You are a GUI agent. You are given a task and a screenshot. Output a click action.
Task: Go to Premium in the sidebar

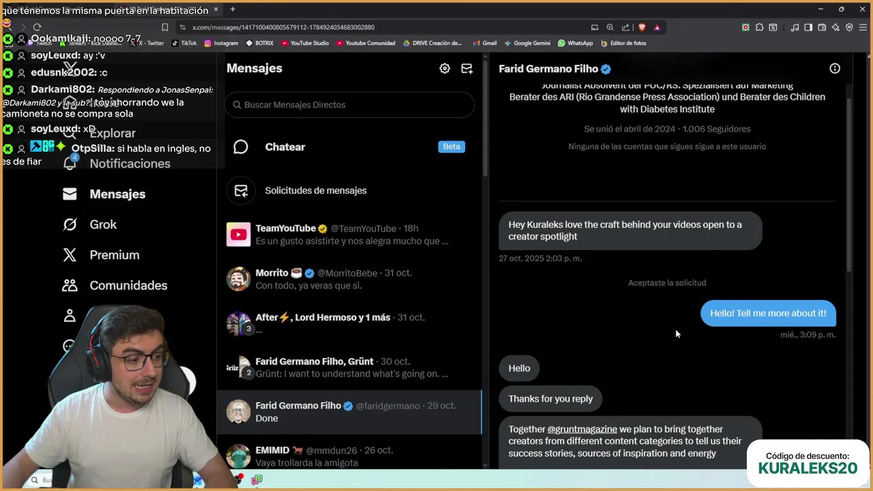(115, 255)
